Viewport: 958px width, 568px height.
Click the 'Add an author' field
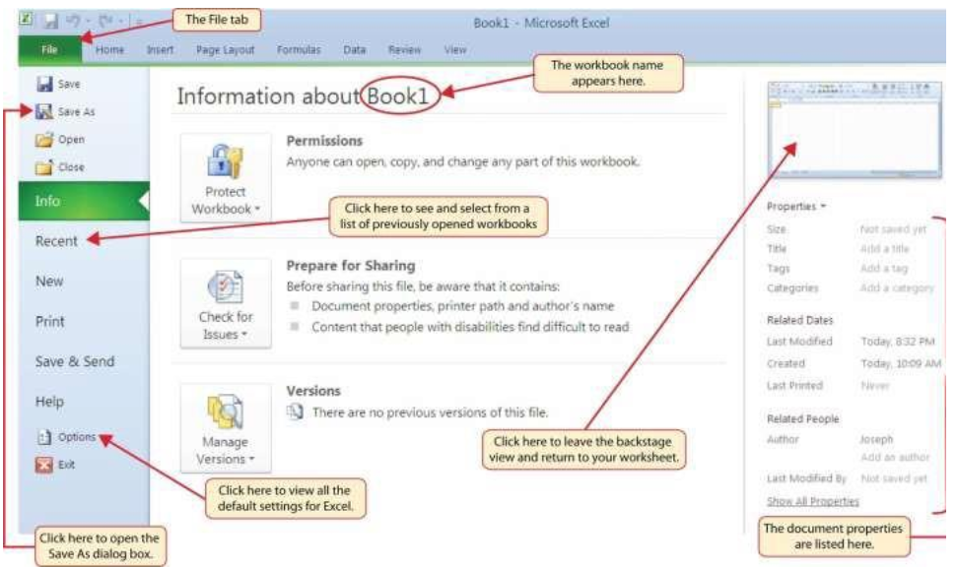[895, 457]
